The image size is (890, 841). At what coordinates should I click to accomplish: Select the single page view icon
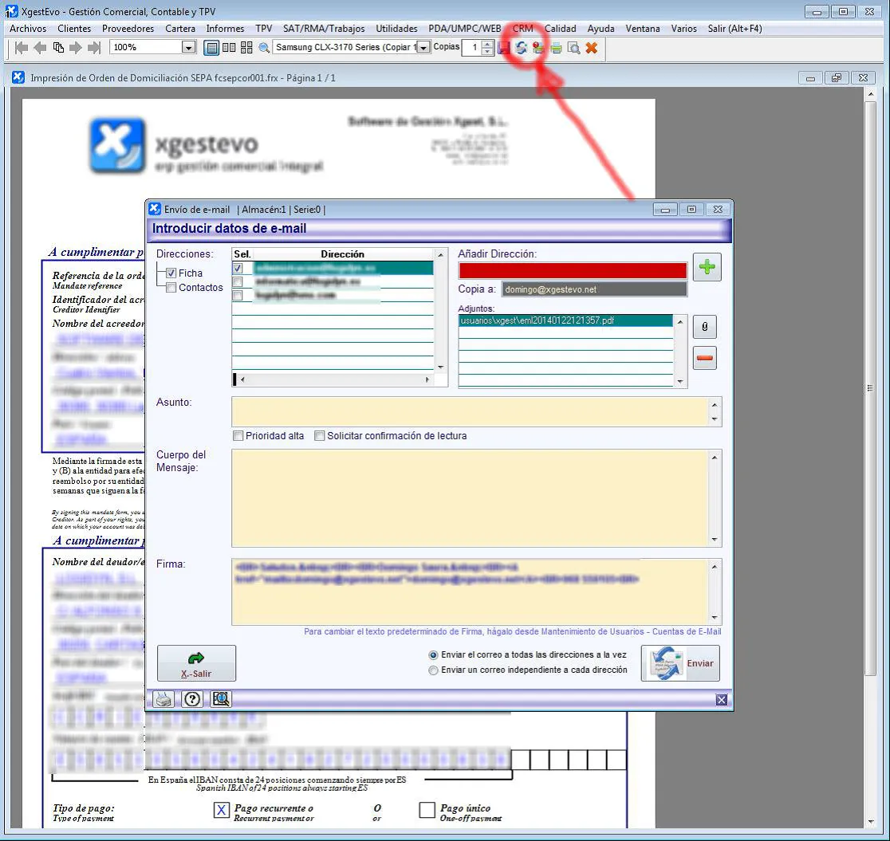211,48
